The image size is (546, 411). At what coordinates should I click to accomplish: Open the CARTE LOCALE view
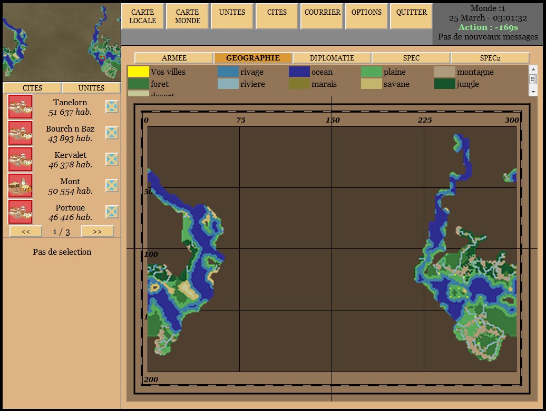(142, 16)
